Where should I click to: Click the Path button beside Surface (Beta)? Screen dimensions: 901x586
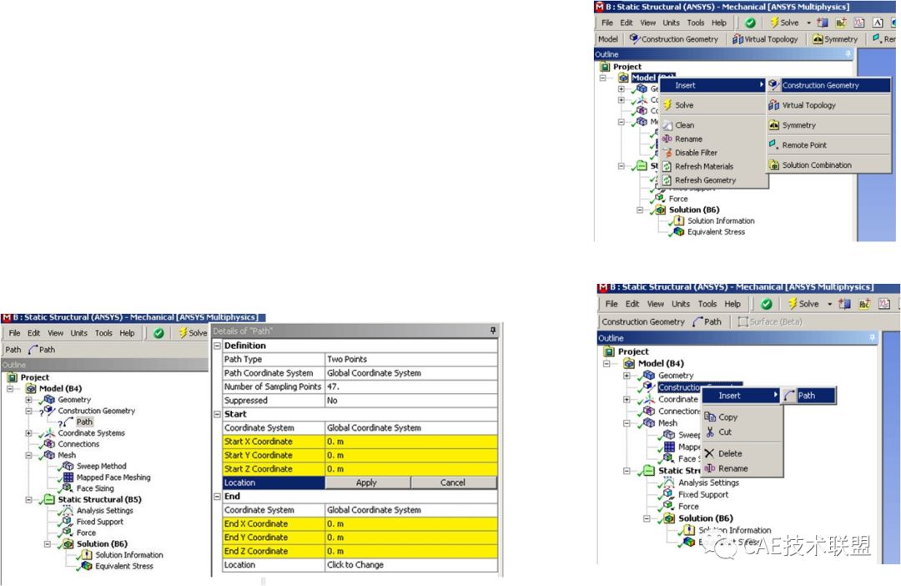[x=707, y=321]
